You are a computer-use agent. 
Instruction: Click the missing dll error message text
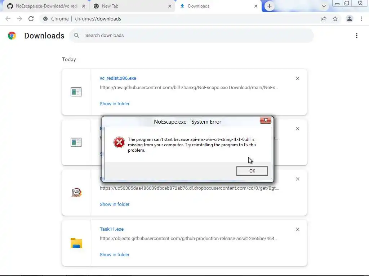coord(192,144)
